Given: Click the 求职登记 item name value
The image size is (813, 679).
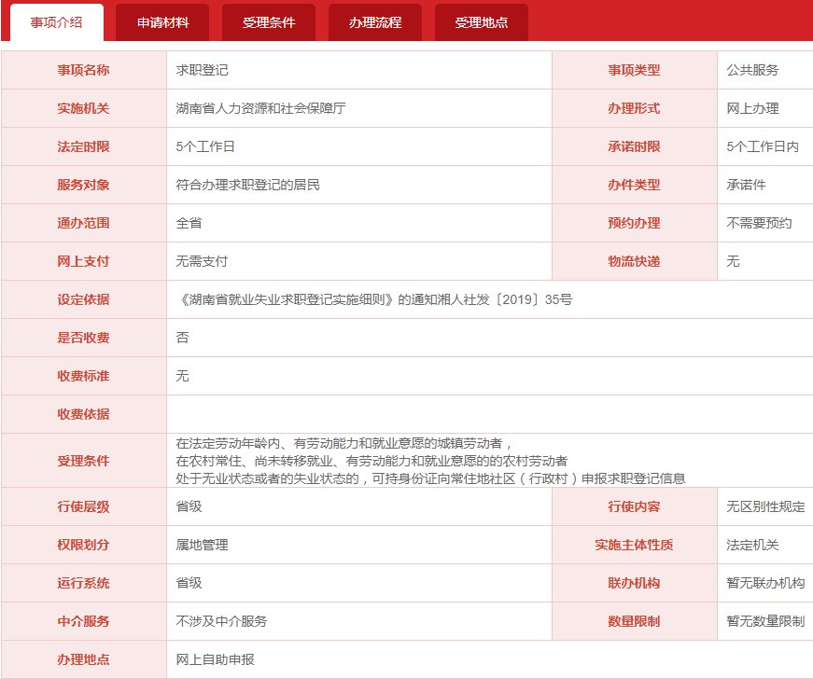Looking at the screenshot, I should 203,70.
